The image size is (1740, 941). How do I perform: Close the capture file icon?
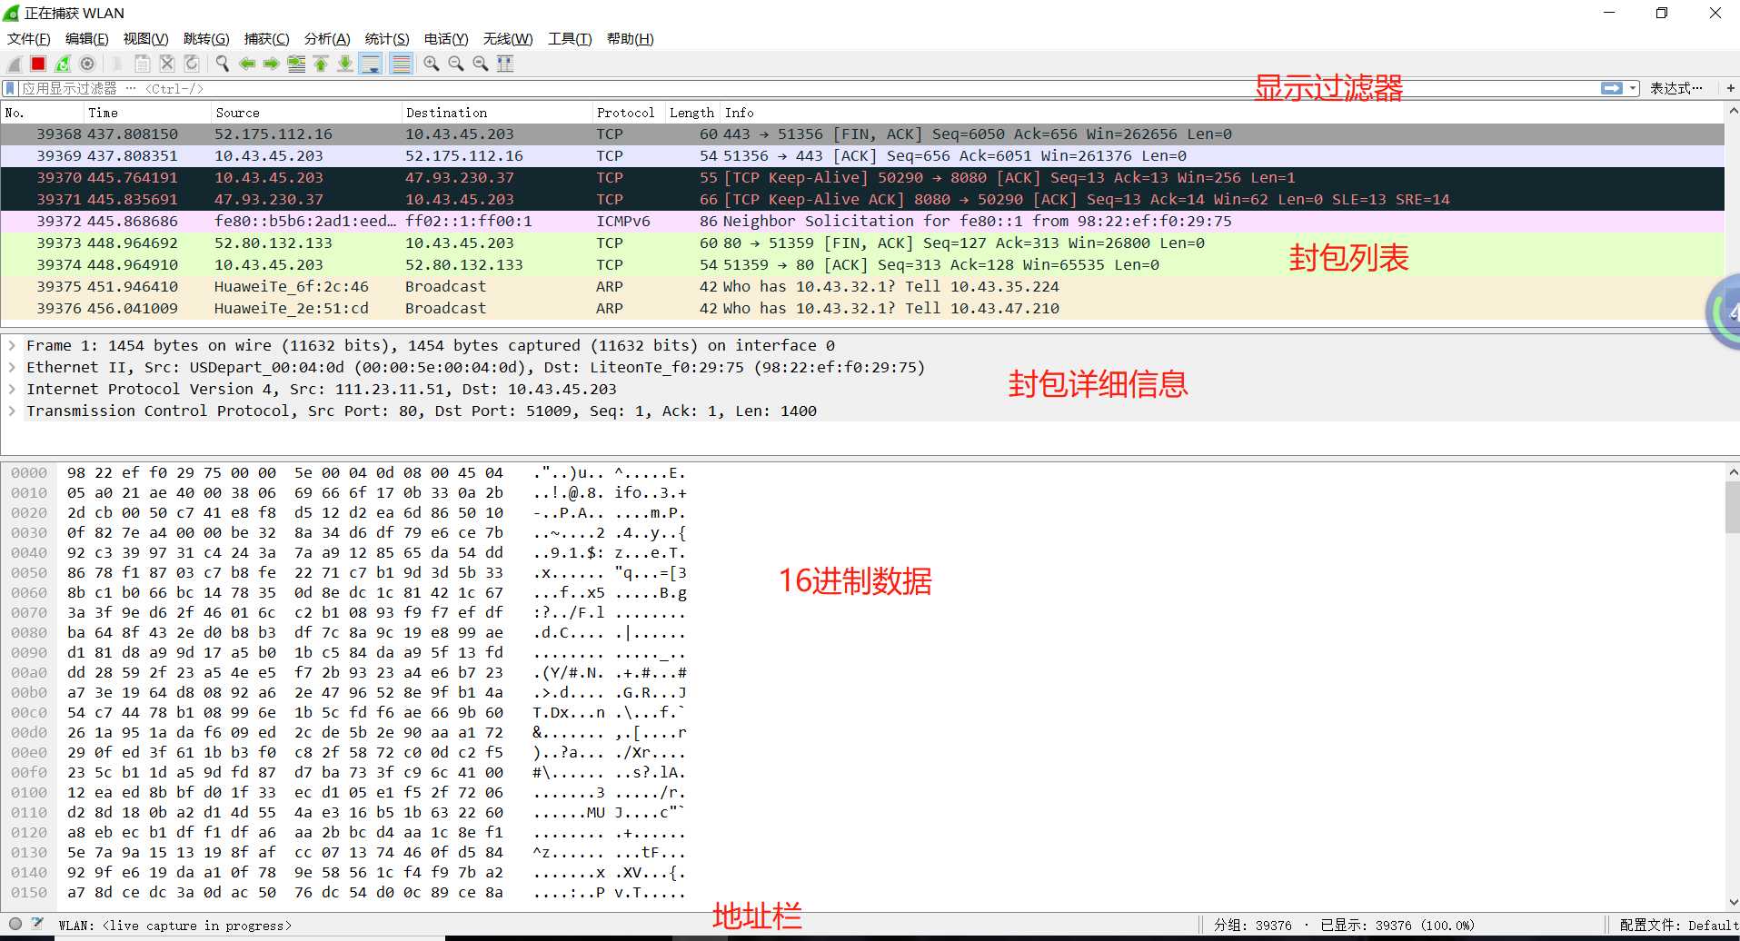[167, 64]
